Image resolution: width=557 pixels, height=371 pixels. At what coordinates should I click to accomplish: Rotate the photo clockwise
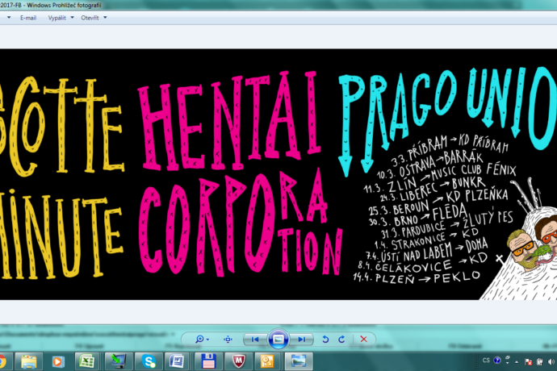pos(341,340)
